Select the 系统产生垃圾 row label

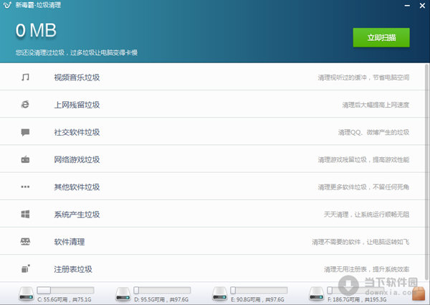coord(77,215)
